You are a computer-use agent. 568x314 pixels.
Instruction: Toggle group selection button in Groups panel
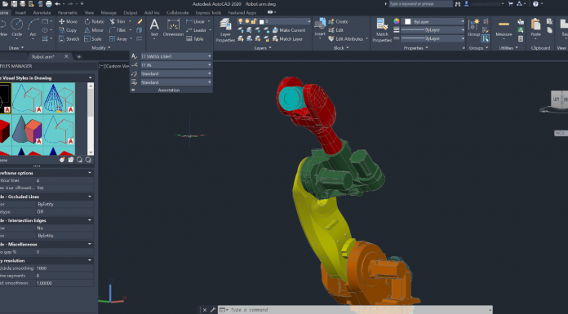486,38
